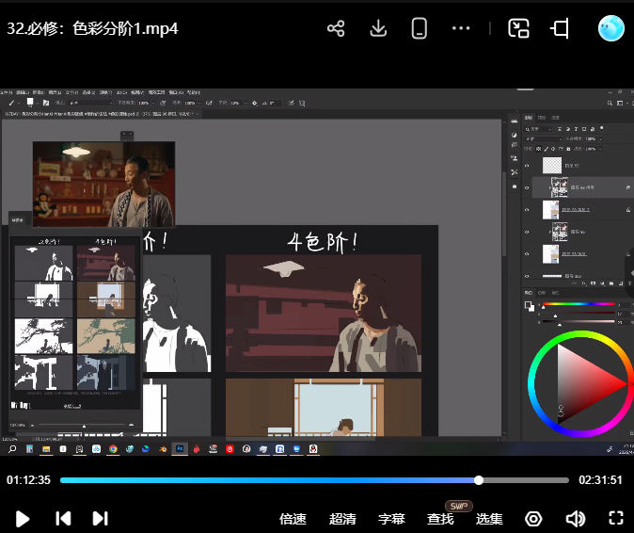Image resolution: width=634 pixels, height=533 pixels.
Task: Open the blue user avatar profile
Action: tap(610, 28)
